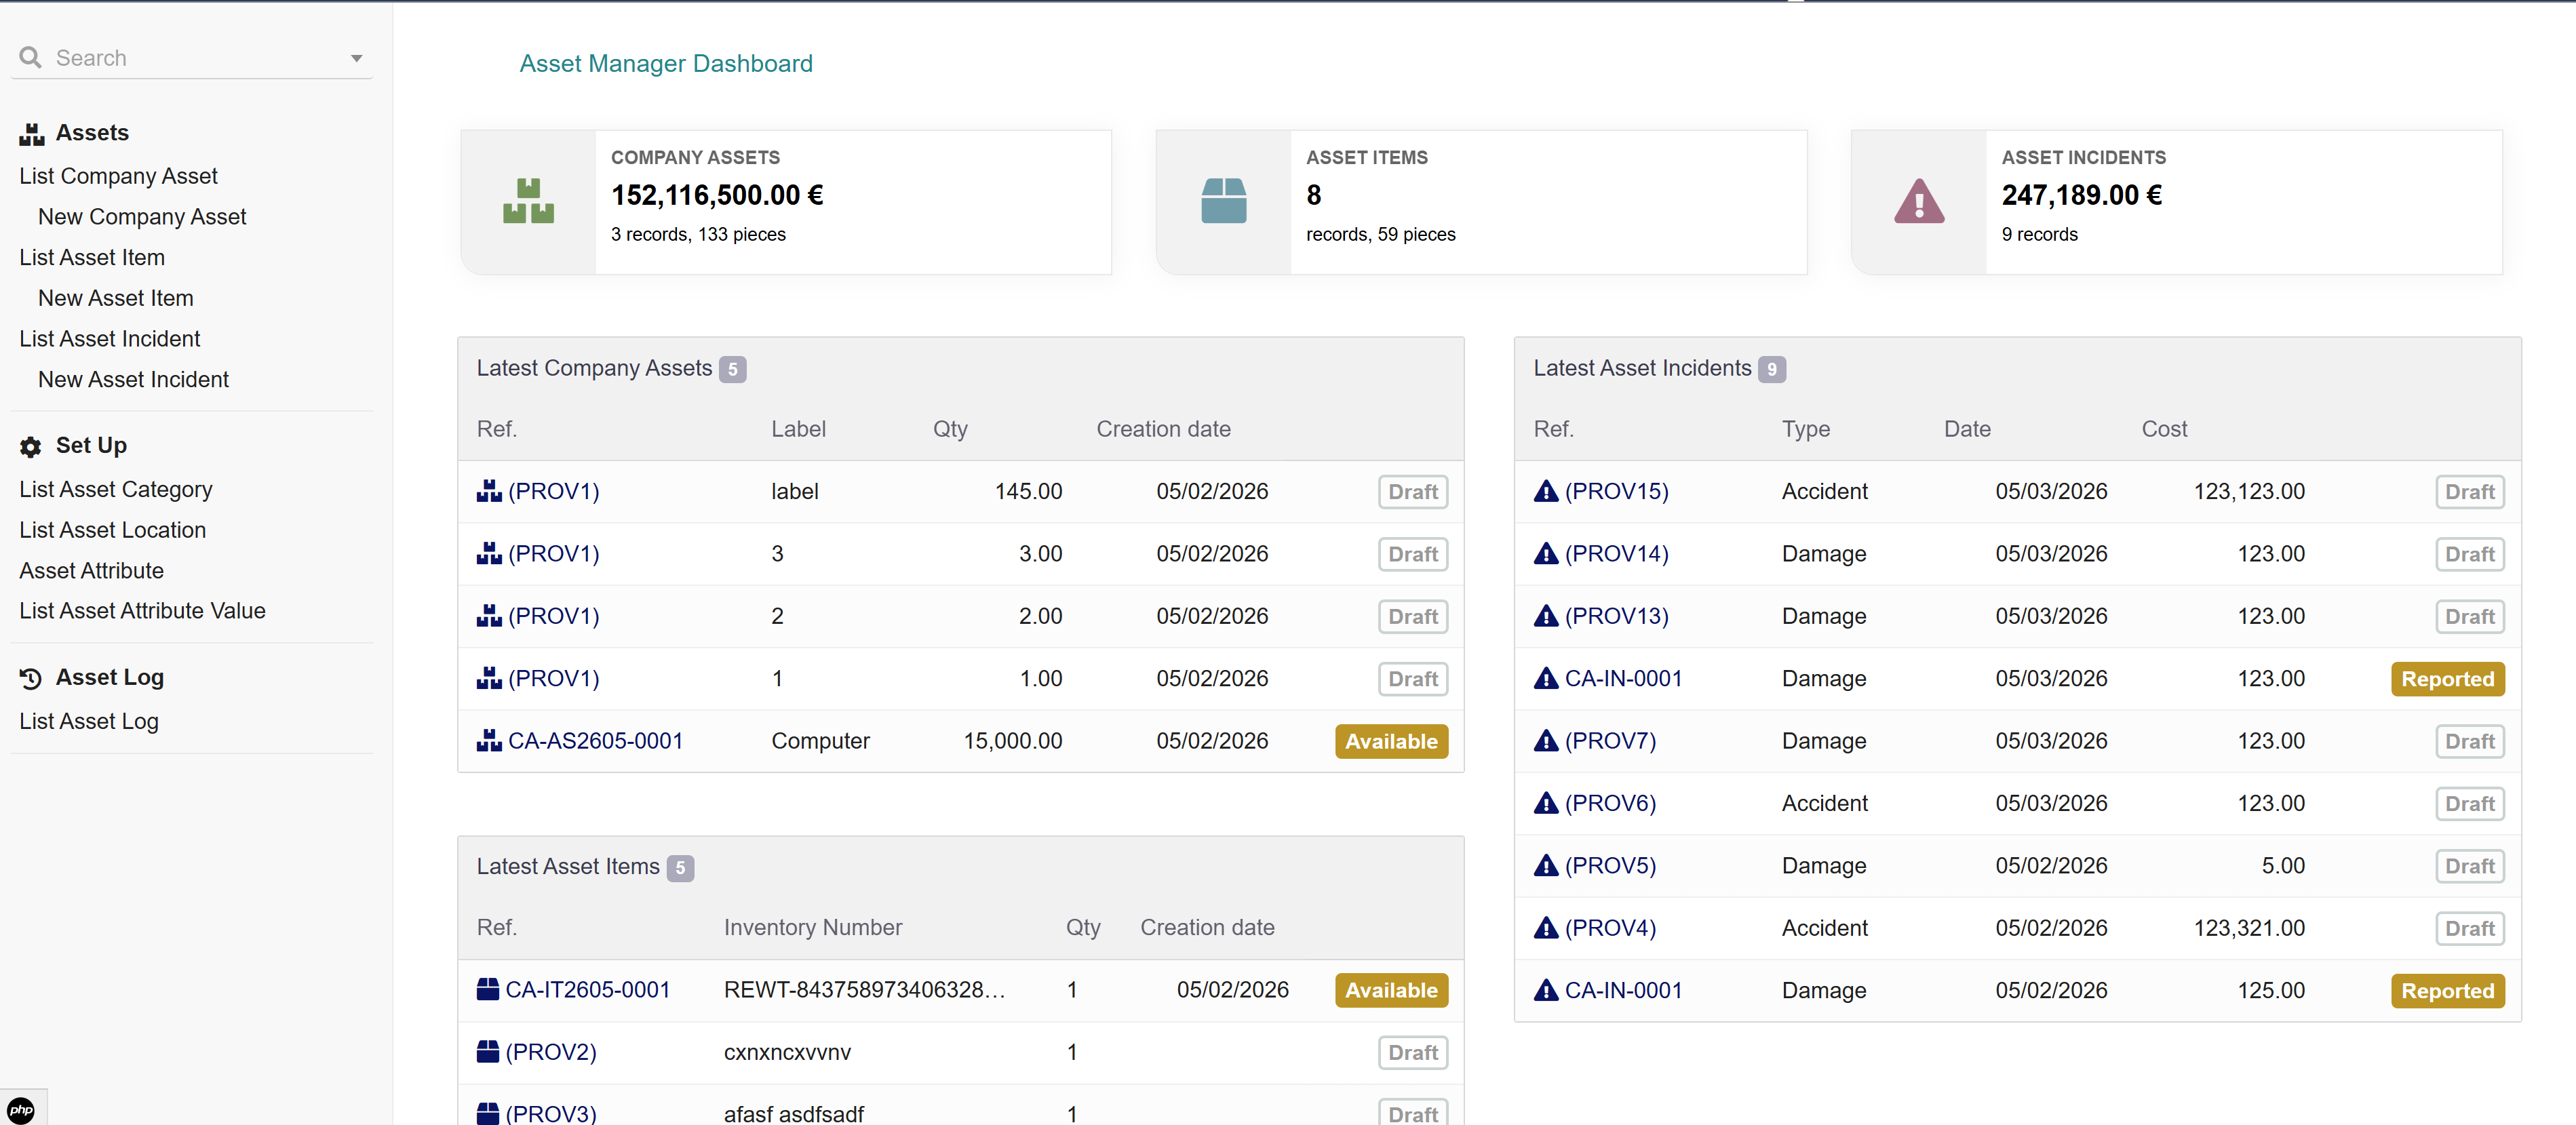
Task: Click the warning icon beside (PROV7)
Action: (1546, 741)
